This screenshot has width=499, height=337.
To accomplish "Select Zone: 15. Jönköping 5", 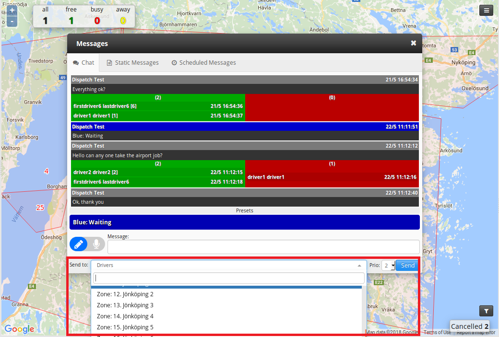I will click(x=226, y=327).
